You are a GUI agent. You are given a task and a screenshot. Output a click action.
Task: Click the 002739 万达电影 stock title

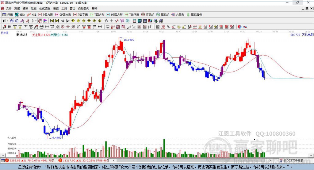302,35
